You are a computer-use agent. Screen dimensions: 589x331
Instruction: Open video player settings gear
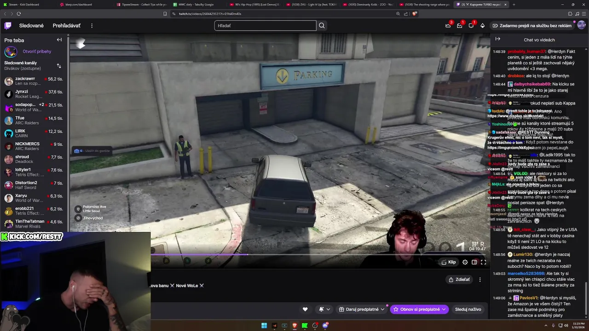(465, 262)
